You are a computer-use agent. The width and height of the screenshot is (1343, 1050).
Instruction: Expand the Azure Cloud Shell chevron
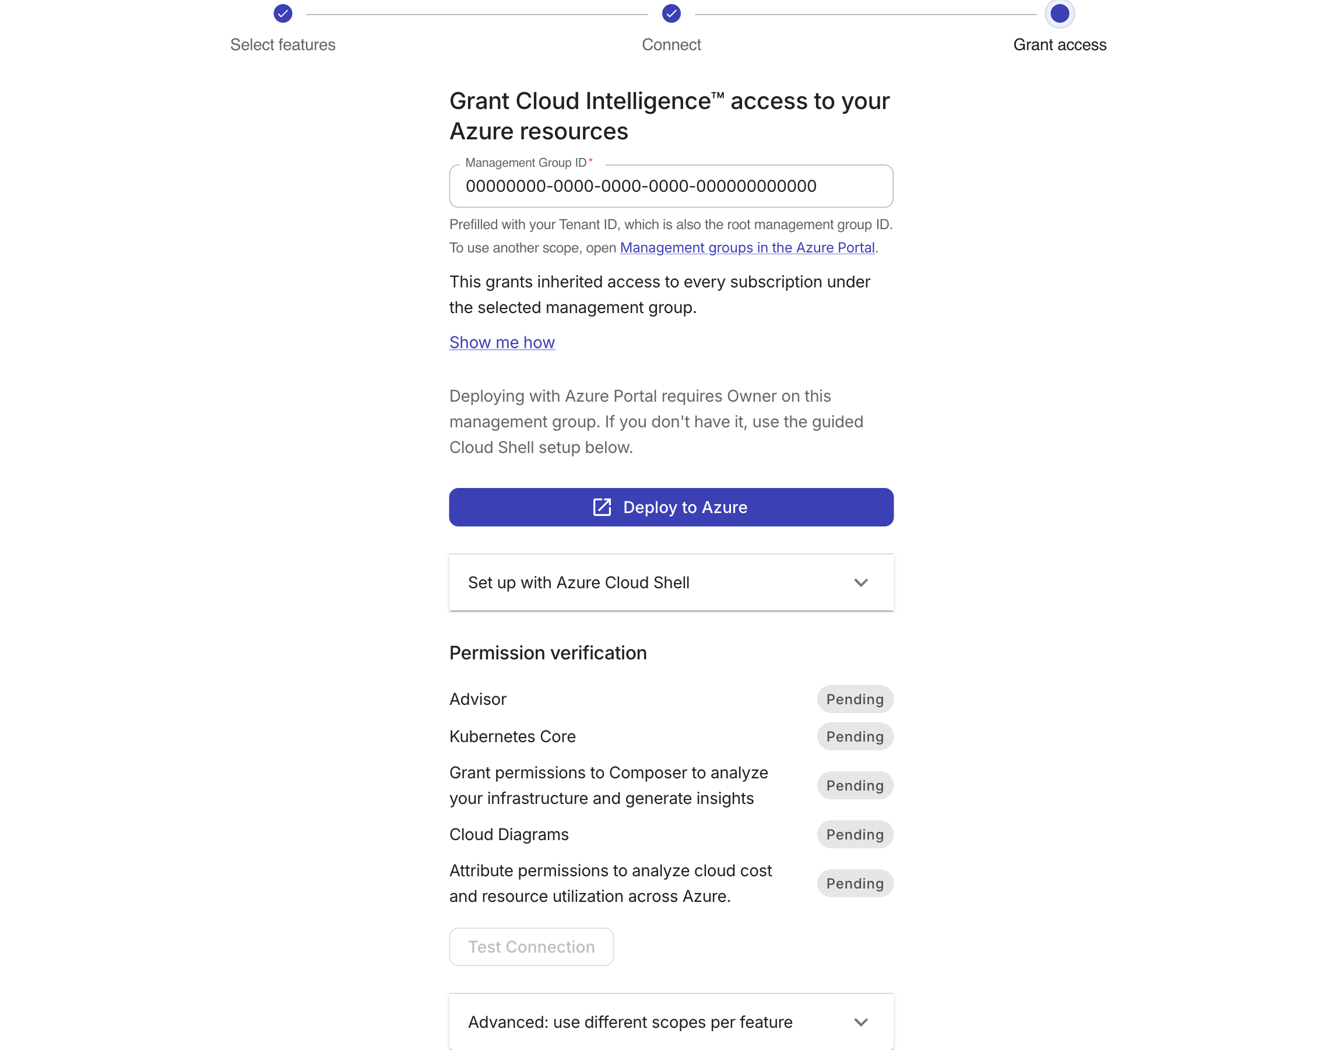pyautogui.click(x=860, y=582)
